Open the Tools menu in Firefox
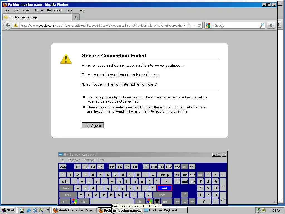 70,10
